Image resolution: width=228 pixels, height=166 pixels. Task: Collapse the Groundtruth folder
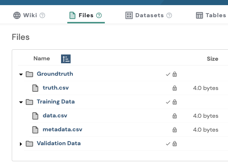(21, 75)
